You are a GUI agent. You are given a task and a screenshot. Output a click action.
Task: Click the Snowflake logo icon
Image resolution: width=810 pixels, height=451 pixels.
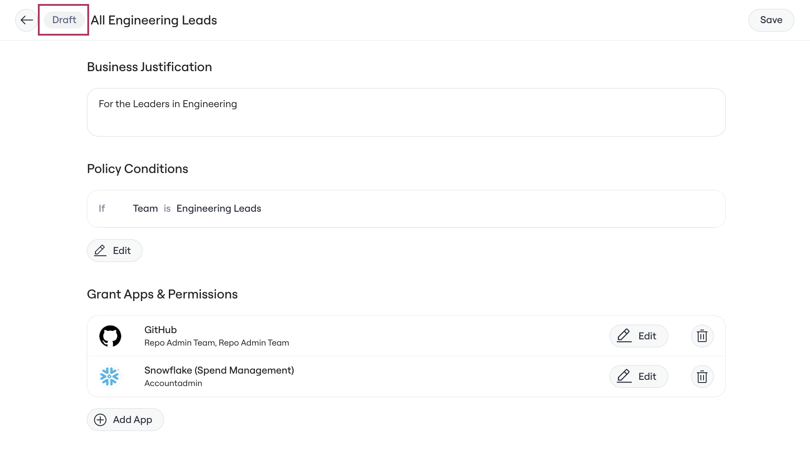click(x=110, y=376)
